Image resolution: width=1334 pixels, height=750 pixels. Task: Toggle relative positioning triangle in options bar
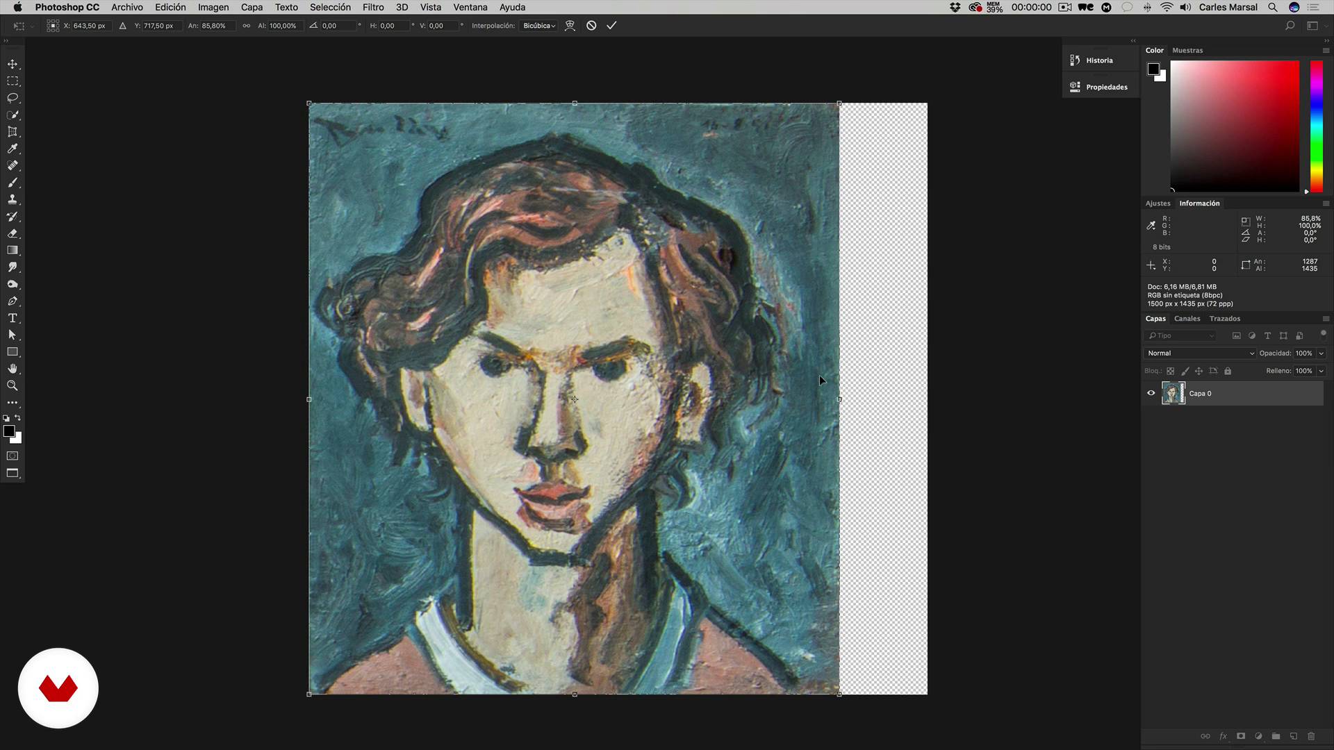pyautogui.click(x=122, y=26)
